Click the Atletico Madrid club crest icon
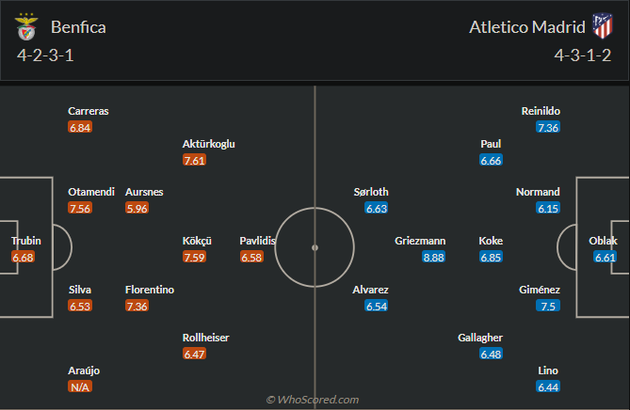 pyautogui.click(x=600, y=26)
